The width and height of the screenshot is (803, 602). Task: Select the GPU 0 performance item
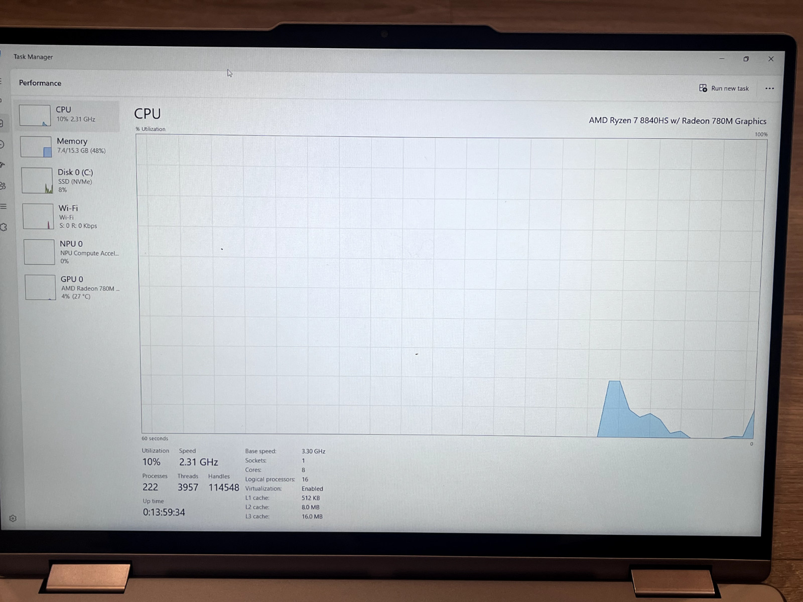pos(73,287)
